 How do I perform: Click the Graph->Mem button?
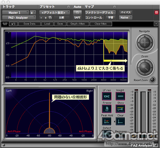tap(78, 24)
